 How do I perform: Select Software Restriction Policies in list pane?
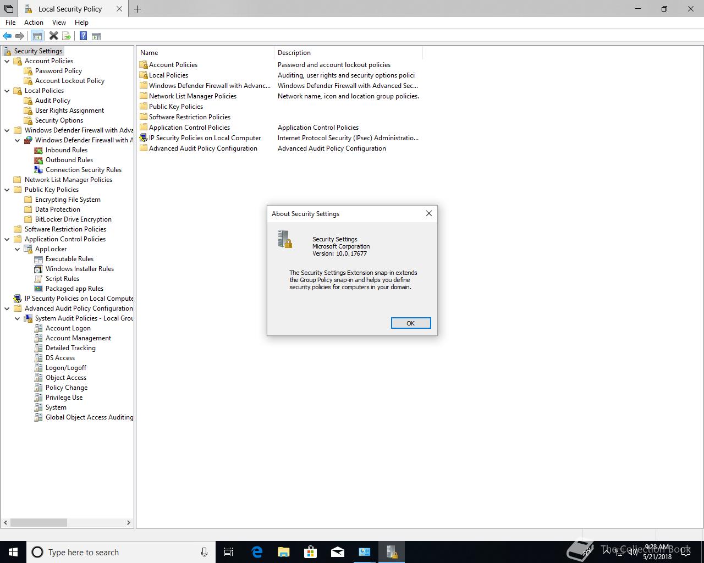click(x=190, y=117)
